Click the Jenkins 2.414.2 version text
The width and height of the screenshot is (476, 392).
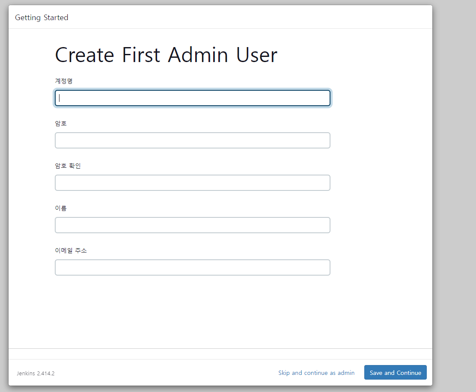click(36, 374)
